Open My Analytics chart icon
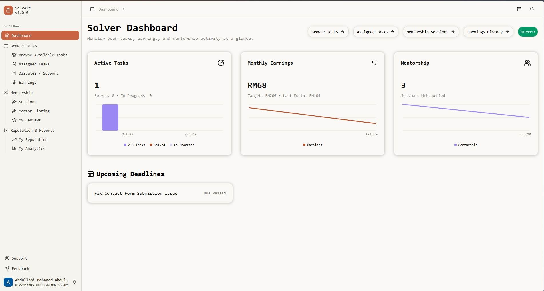The width and height of the screenshot is (544, 291). click(14, 148)
